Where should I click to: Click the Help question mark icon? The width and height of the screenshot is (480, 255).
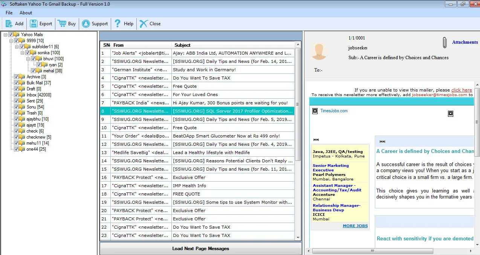[118, 23]
